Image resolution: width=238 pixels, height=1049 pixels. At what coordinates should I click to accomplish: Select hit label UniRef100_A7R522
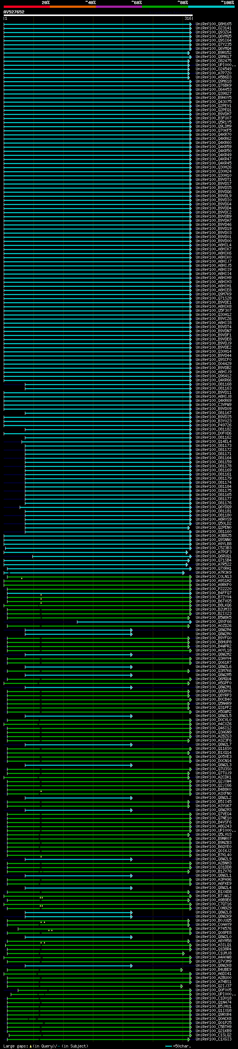(213, 564)
